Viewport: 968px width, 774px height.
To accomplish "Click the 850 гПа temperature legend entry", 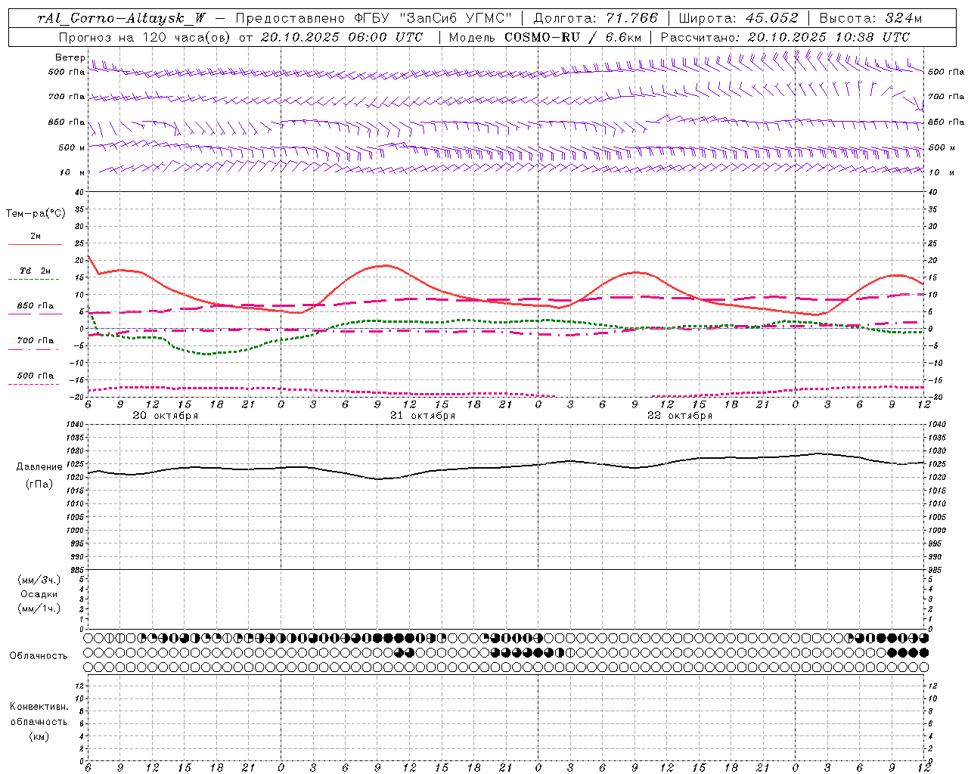I will 35,306.
